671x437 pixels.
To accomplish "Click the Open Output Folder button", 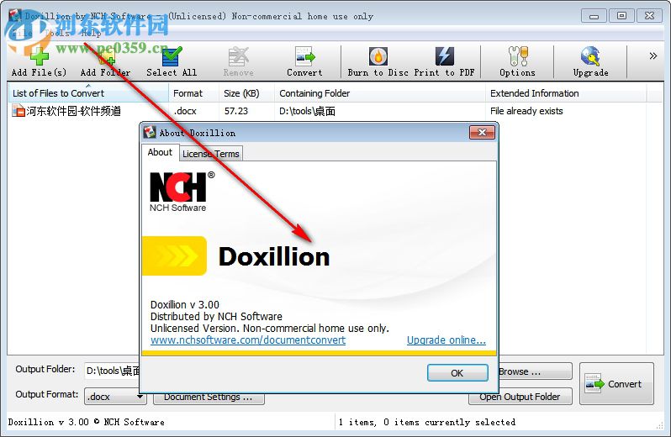I will [520, 397].
